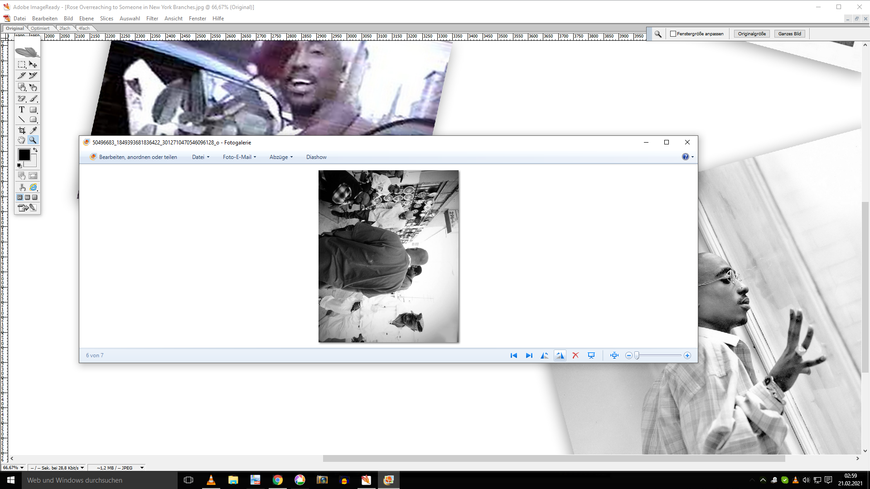Image resolution: width=870 pixels, height=489 pixels.
Task: Switch to the Optimiert tab
Action: point(40,28)
